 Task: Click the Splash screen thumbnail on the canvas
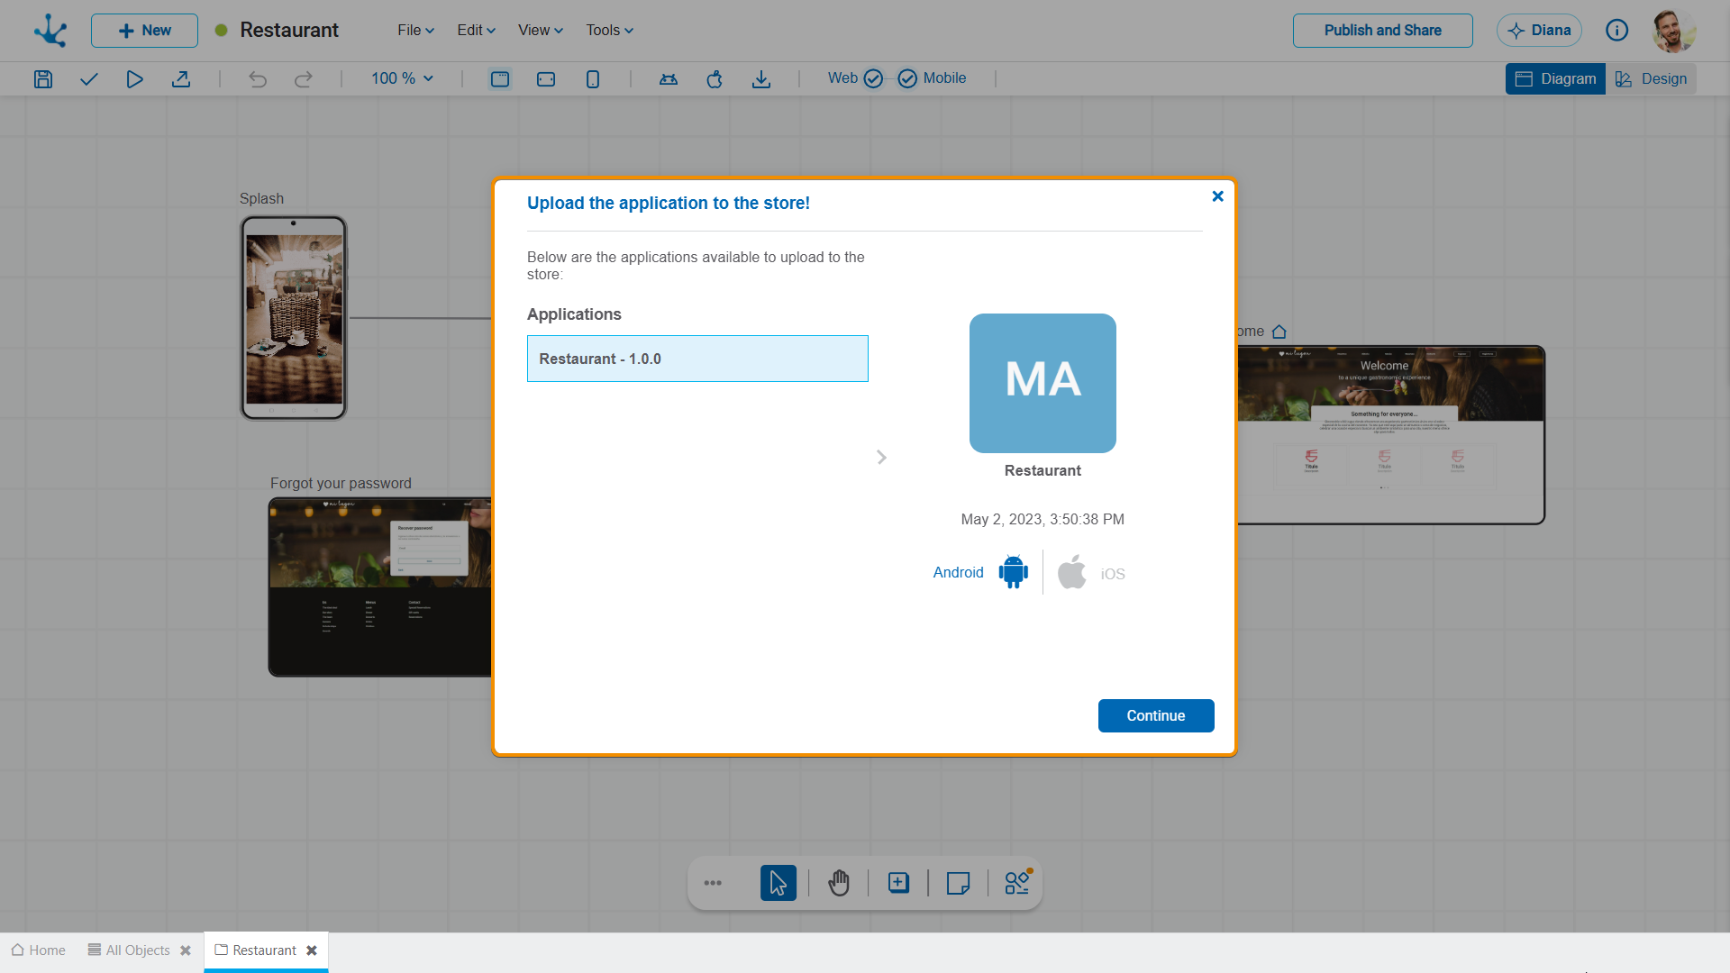click(294, 318)
